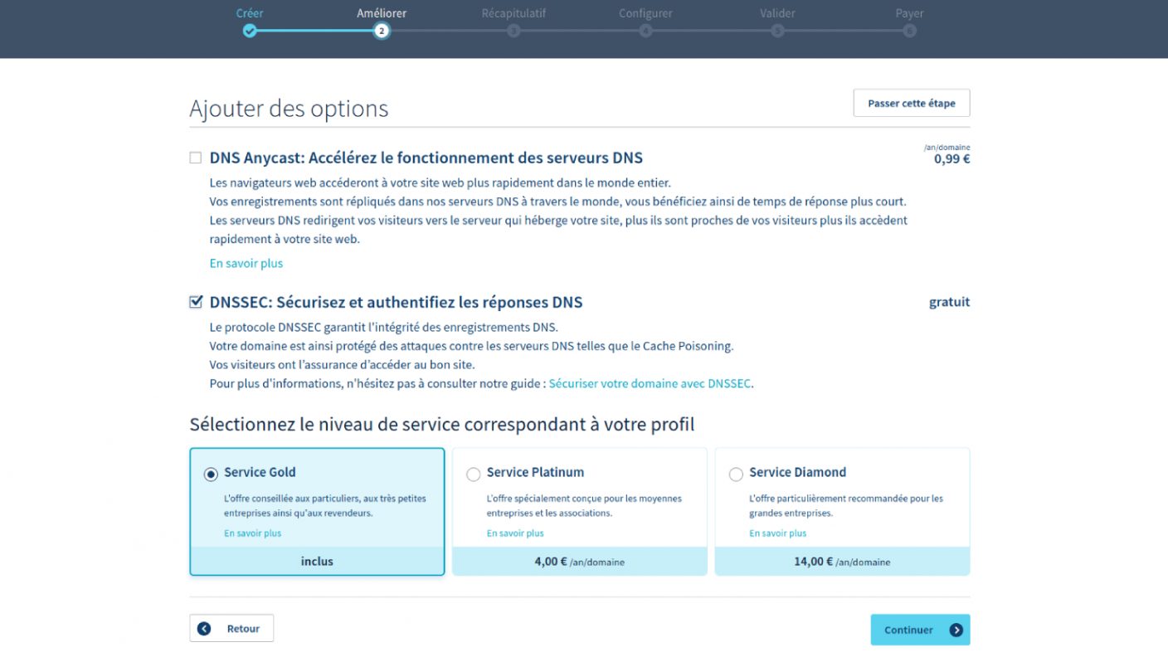Click step 6 circle under Payer

[x=909, y=31]
